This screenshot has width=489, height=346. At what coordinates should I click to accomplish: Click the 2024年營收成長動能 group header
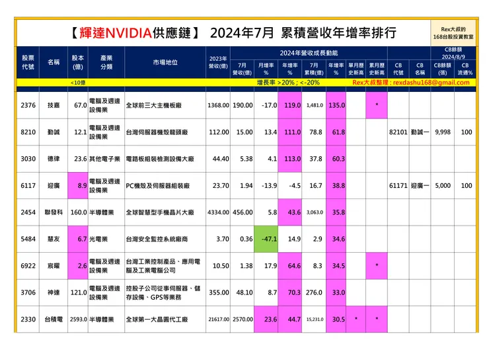click(x=309, y=53)
